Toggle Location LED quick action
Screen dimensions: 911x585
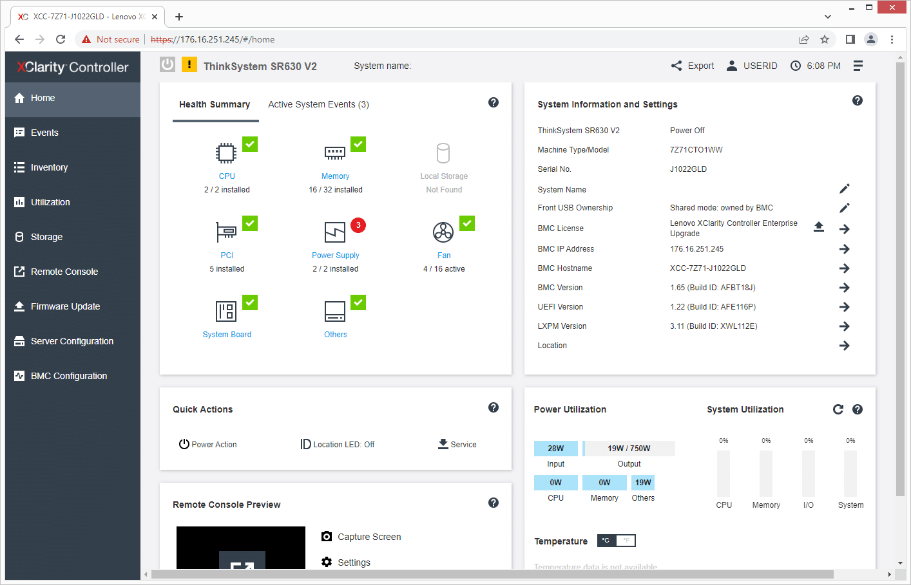click(338, 444)
